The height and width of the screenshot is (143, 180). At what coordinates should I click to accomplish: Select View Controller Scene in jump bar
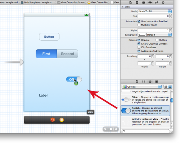(71, 3)
